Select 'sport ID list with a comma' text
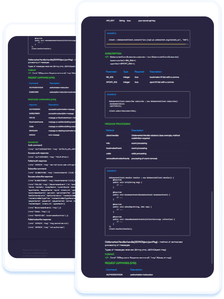 tap(162, 82)
